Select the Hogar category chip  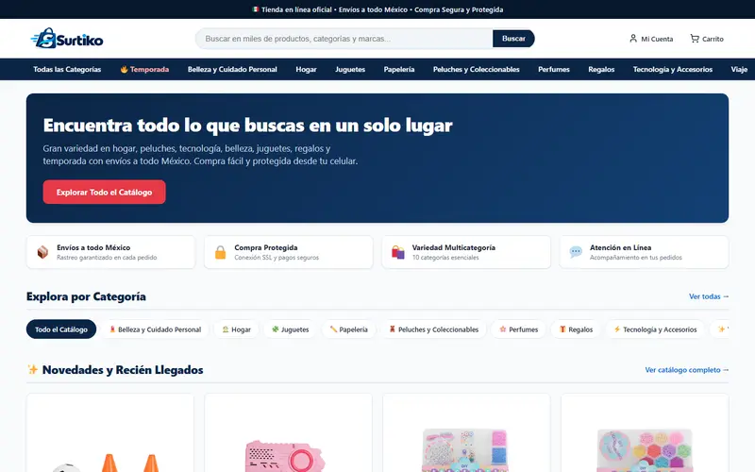coord(237,329)
